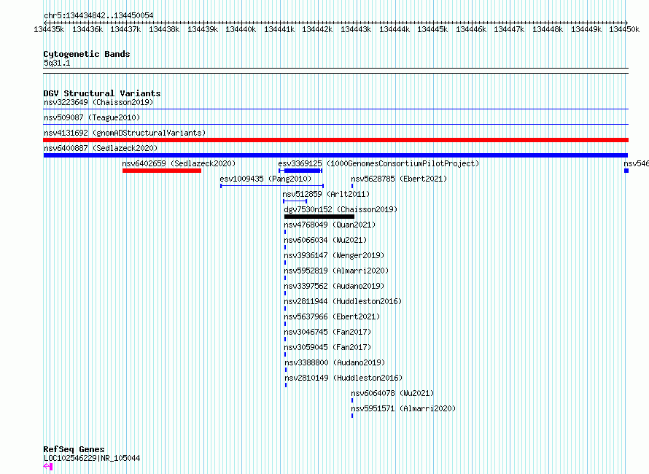Select the esv1009435 Pang2010 variant span
The height and width of the screenshot is (474, 649).
272,186
